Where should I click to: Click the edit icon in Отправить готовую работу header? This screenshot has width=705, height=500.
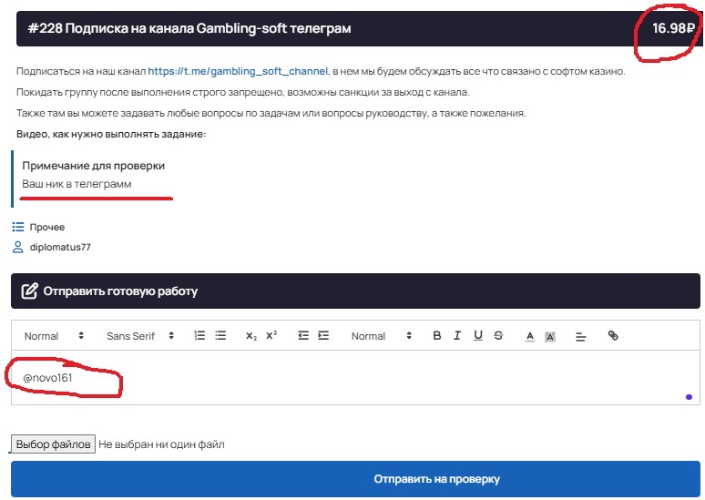(30, 291)
